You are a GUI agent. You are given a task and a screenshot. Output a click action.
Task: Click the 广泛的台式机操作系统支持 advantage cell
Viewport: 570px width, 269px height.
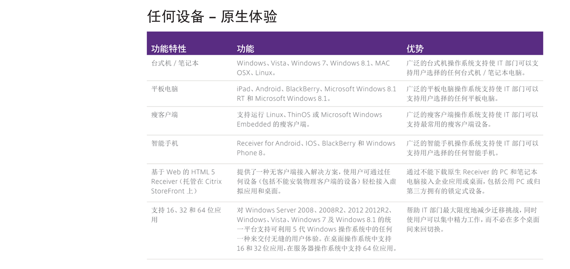(x=473, y=68)
